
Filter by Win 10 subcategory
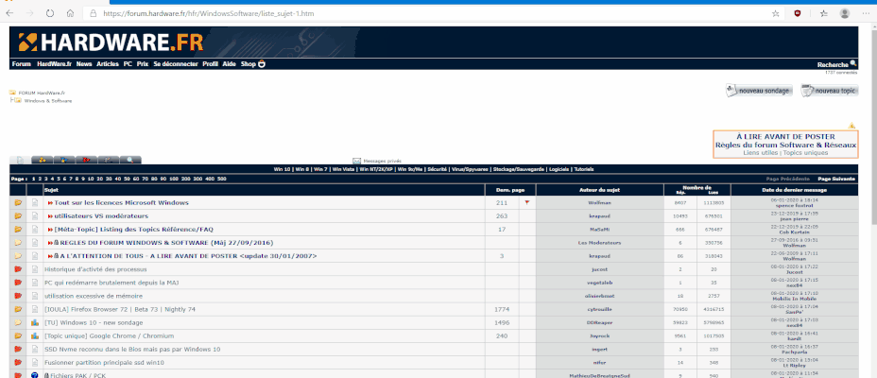tap(283, 169)
